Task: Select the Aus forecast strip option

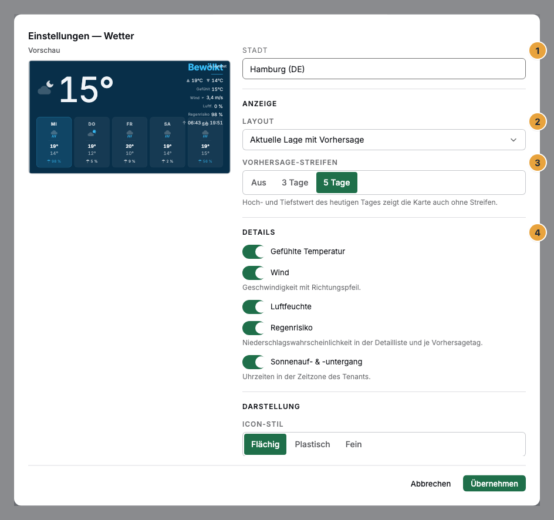Action: point(259,183)
